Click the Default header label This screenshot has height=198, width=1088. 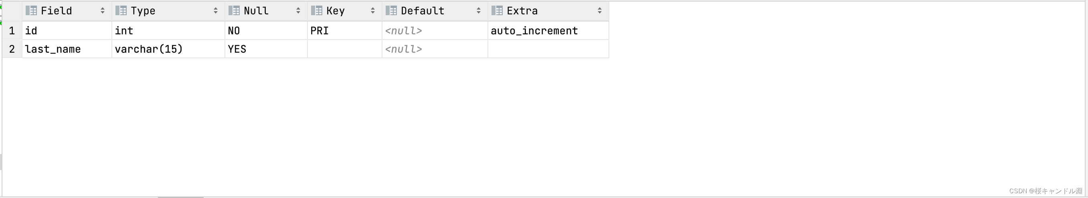423,10
